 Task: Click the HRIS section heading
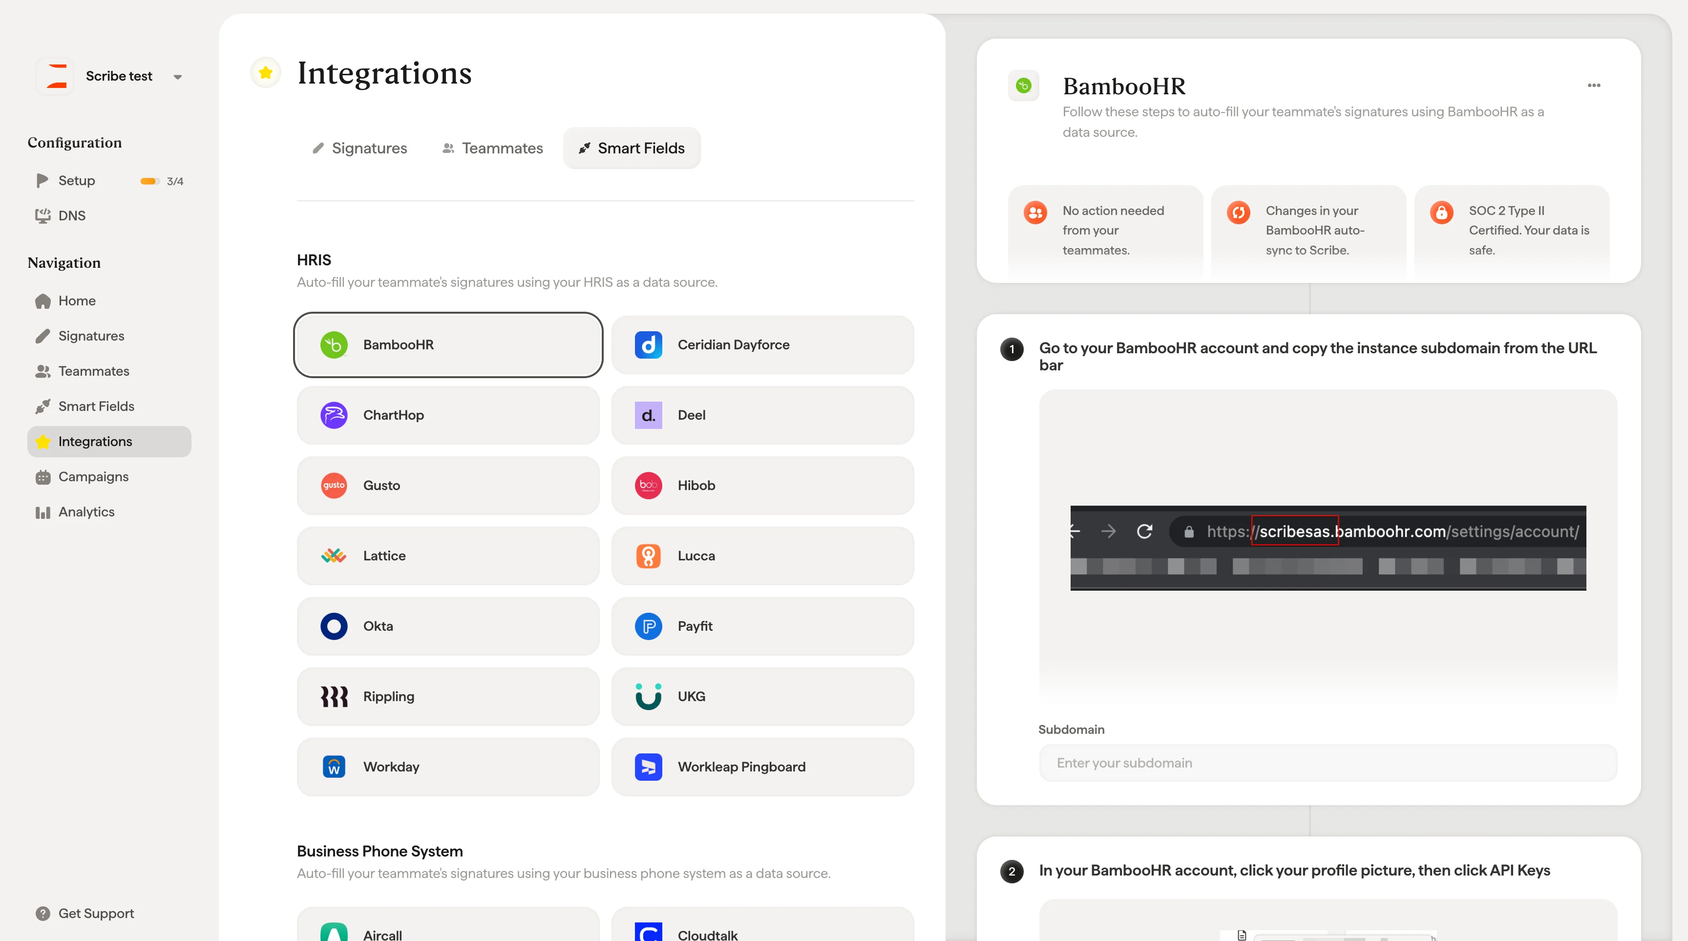point(314,260)
